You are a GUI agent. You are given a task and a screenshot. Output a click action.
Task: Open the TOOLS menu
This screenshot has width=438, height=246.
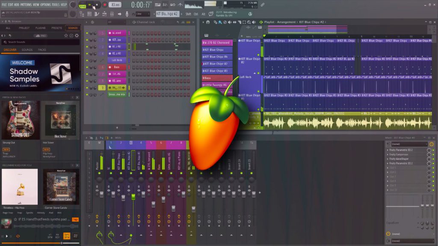(56, 5)
